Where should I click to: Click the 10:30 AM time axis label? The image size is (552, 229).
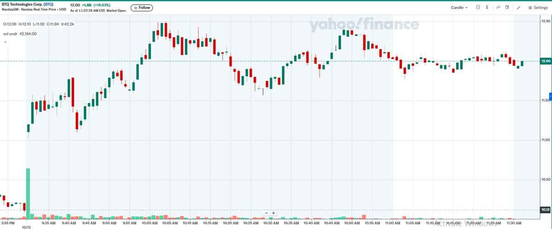271,223
